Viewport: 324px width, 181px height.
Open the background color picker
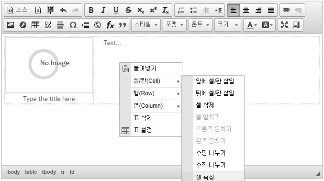tap(268, 25)
